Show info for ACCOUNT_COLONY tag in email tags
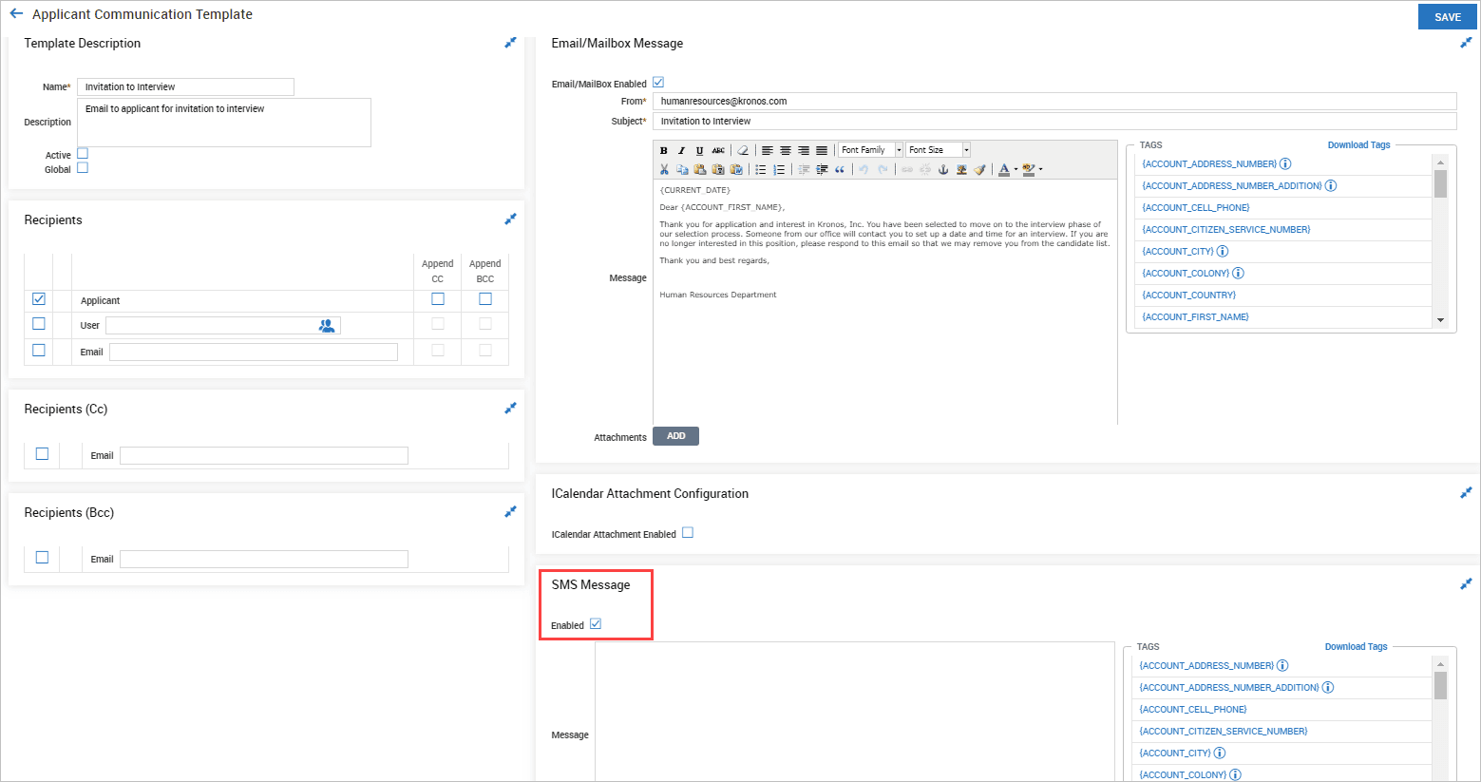This screenshot has height=782, width=1481. point(1238,273)
